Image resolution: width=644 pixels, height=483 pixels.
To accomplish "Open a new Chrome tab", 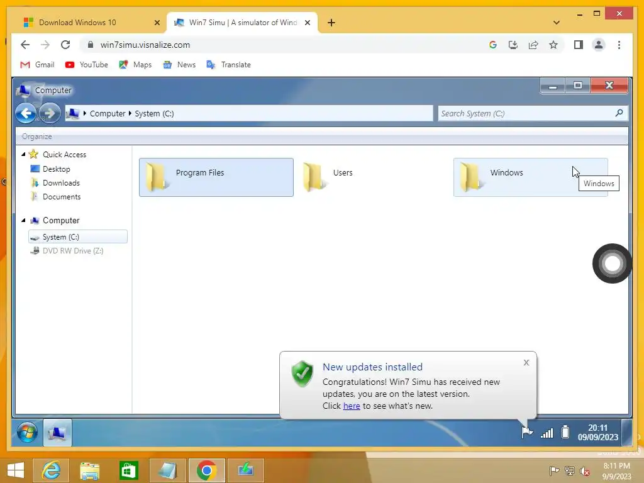I will click(331, 23).
